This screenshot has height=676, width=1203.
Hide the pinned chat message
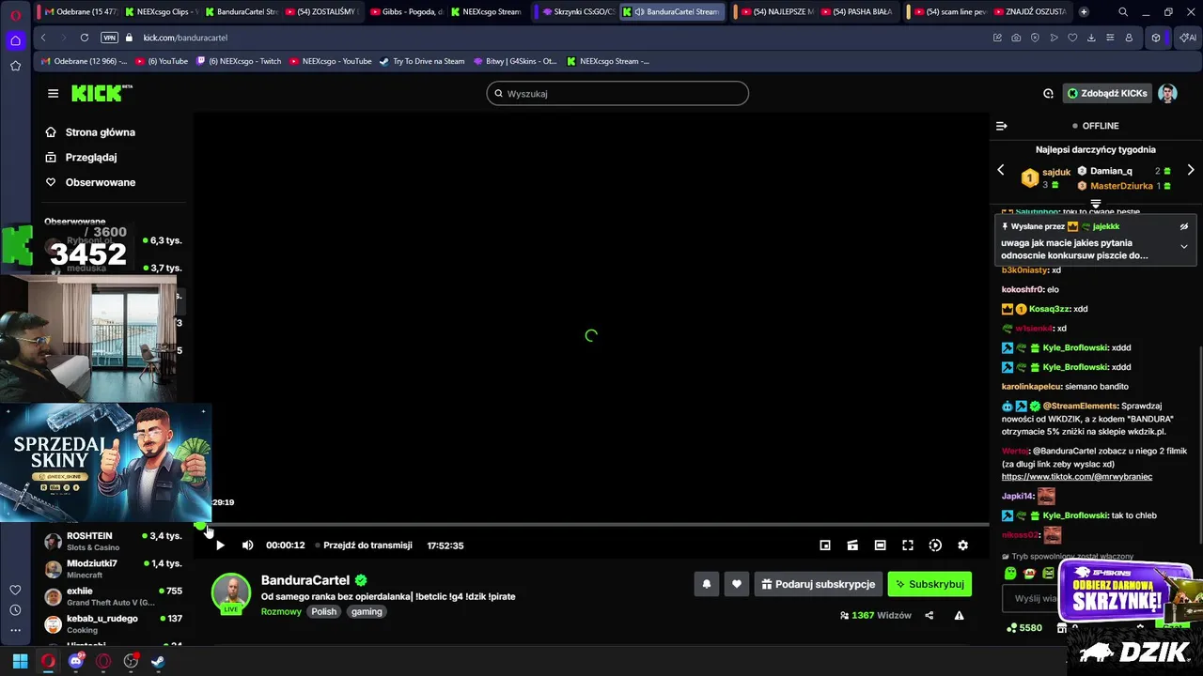click(1184, 226)
